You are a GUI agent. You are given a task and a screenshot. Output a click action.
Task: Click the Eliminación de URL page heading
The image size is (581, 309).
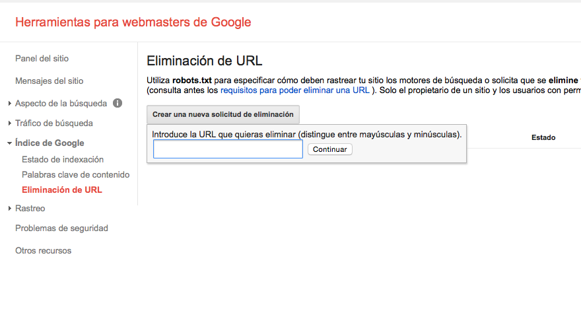205,61
